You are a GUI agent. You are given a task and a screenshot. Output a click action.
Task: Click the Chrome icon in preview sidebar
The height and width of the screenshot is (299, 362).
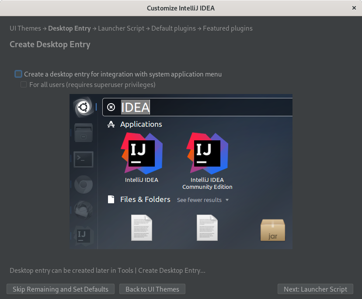point(84,184)
